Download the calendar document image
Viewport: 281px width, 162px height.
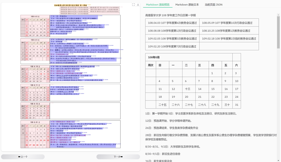(x=138, y=4)
